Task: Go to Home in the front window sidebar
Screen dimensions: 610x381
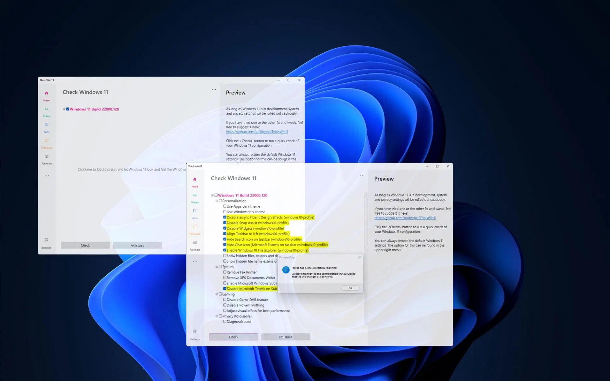Action: (195, 182)
